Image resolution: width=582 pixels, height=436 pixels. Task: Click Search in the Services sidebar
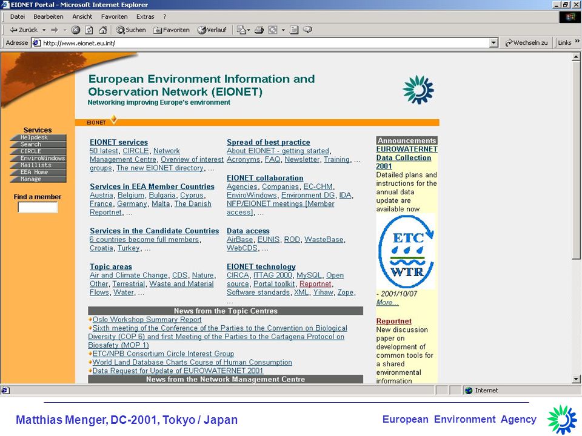click(x=38, y=144)
